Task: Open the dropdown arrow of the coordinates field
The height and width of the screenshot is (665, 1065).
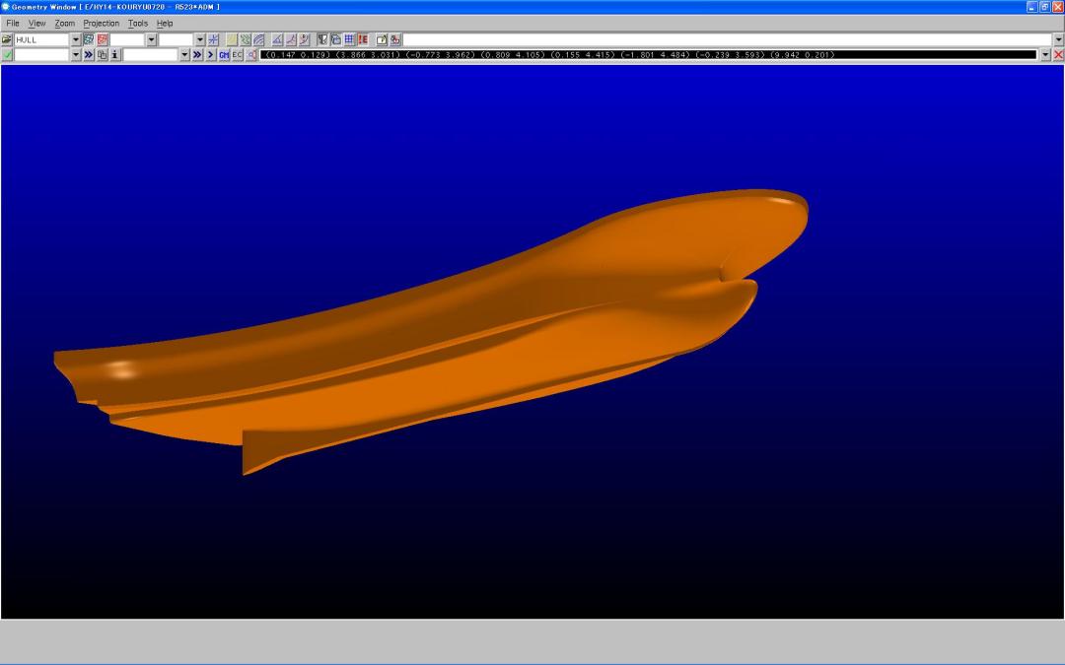Action: pos(1045,55)
